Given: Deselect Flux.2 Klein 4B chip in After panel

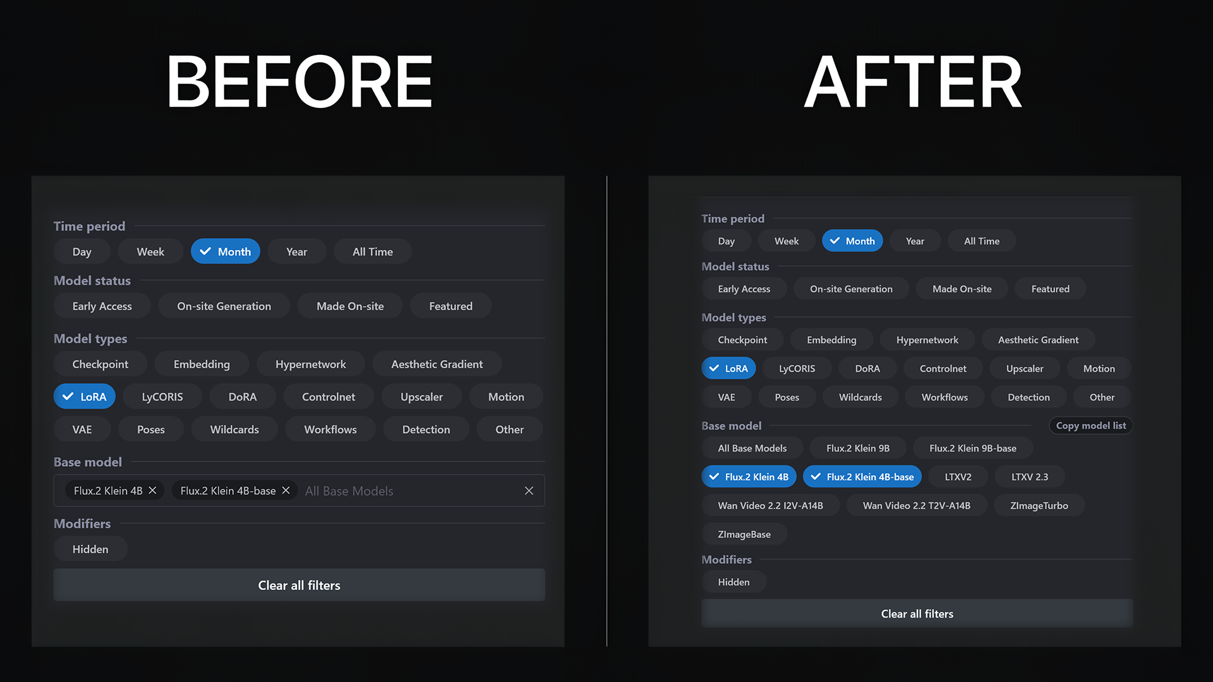Looking at the screenshot, I should (749, 477).
